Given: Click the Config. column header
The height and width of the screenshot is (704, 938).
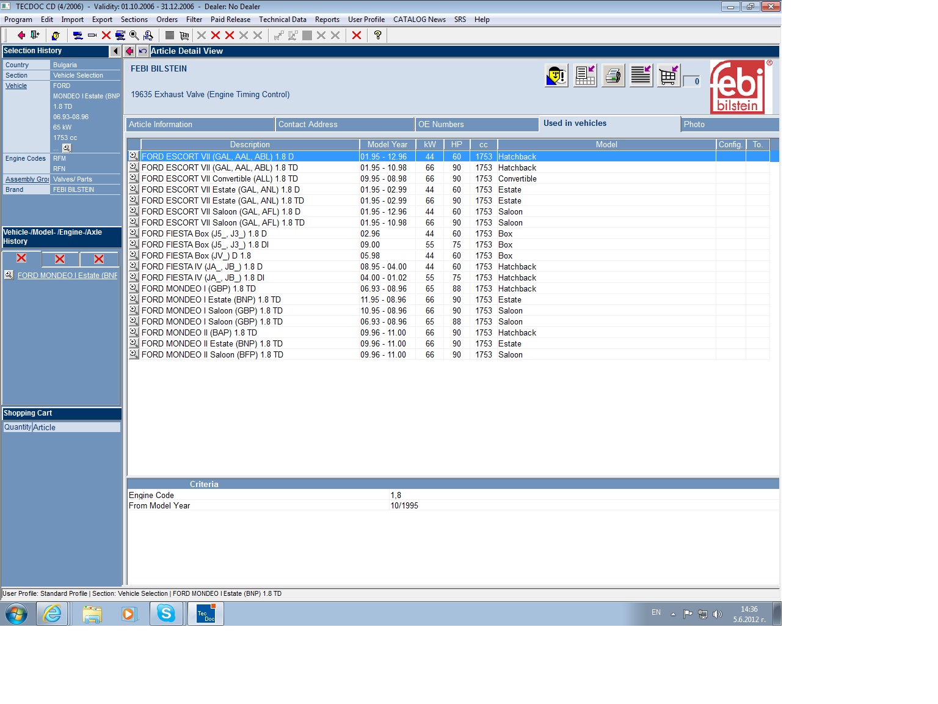Looking at the screenshot, I should [x=730, y=145].
